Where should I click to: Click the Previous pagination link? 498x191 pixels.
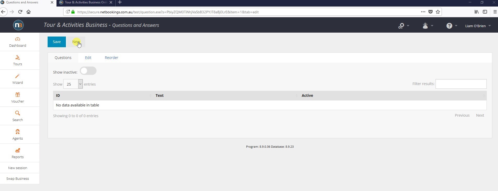(462, 115)
